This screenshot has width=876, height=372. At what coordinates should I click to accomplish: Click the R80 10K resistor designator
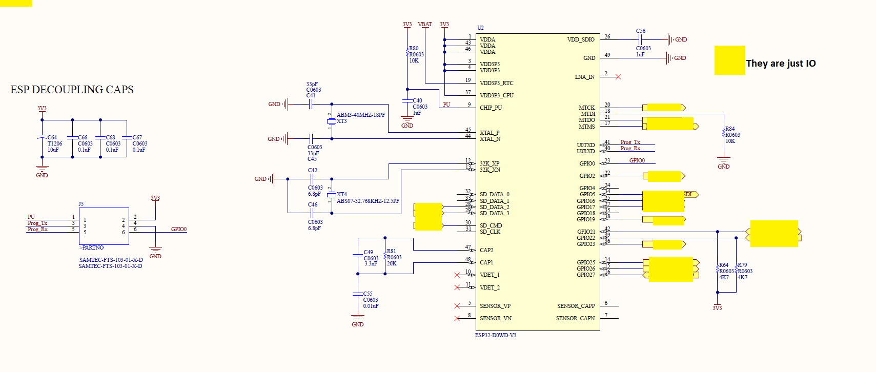point(414,48)
